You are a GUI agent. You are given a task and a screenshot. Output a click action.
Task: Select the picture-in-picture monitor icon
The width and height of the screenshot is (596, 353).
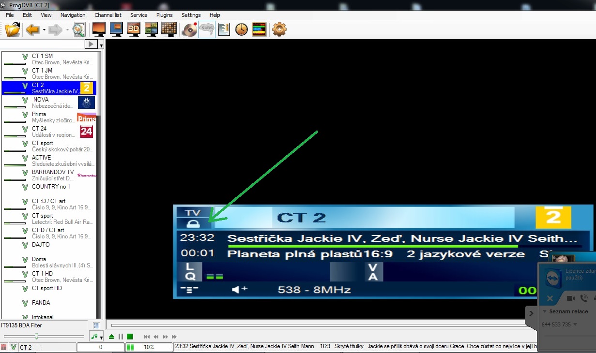(116, 29)
